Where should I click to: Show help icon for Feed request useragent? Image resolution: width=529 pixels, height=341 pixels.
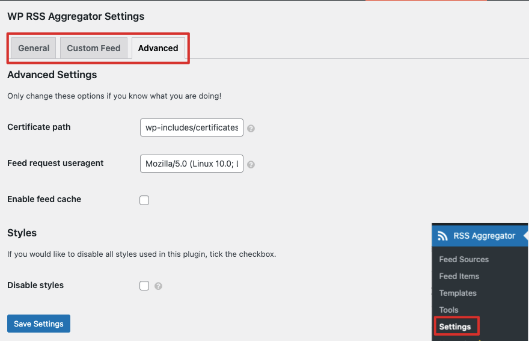(251, 164)
